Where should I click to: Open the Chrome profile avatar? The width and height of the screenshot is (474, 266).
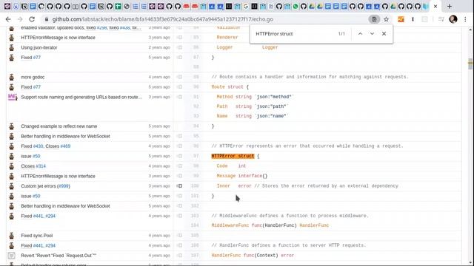coord(453,19)
